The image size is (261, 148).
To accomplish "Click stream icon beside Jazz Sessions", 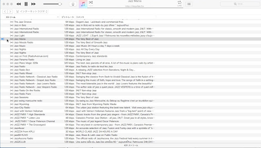I will [12, 97].
